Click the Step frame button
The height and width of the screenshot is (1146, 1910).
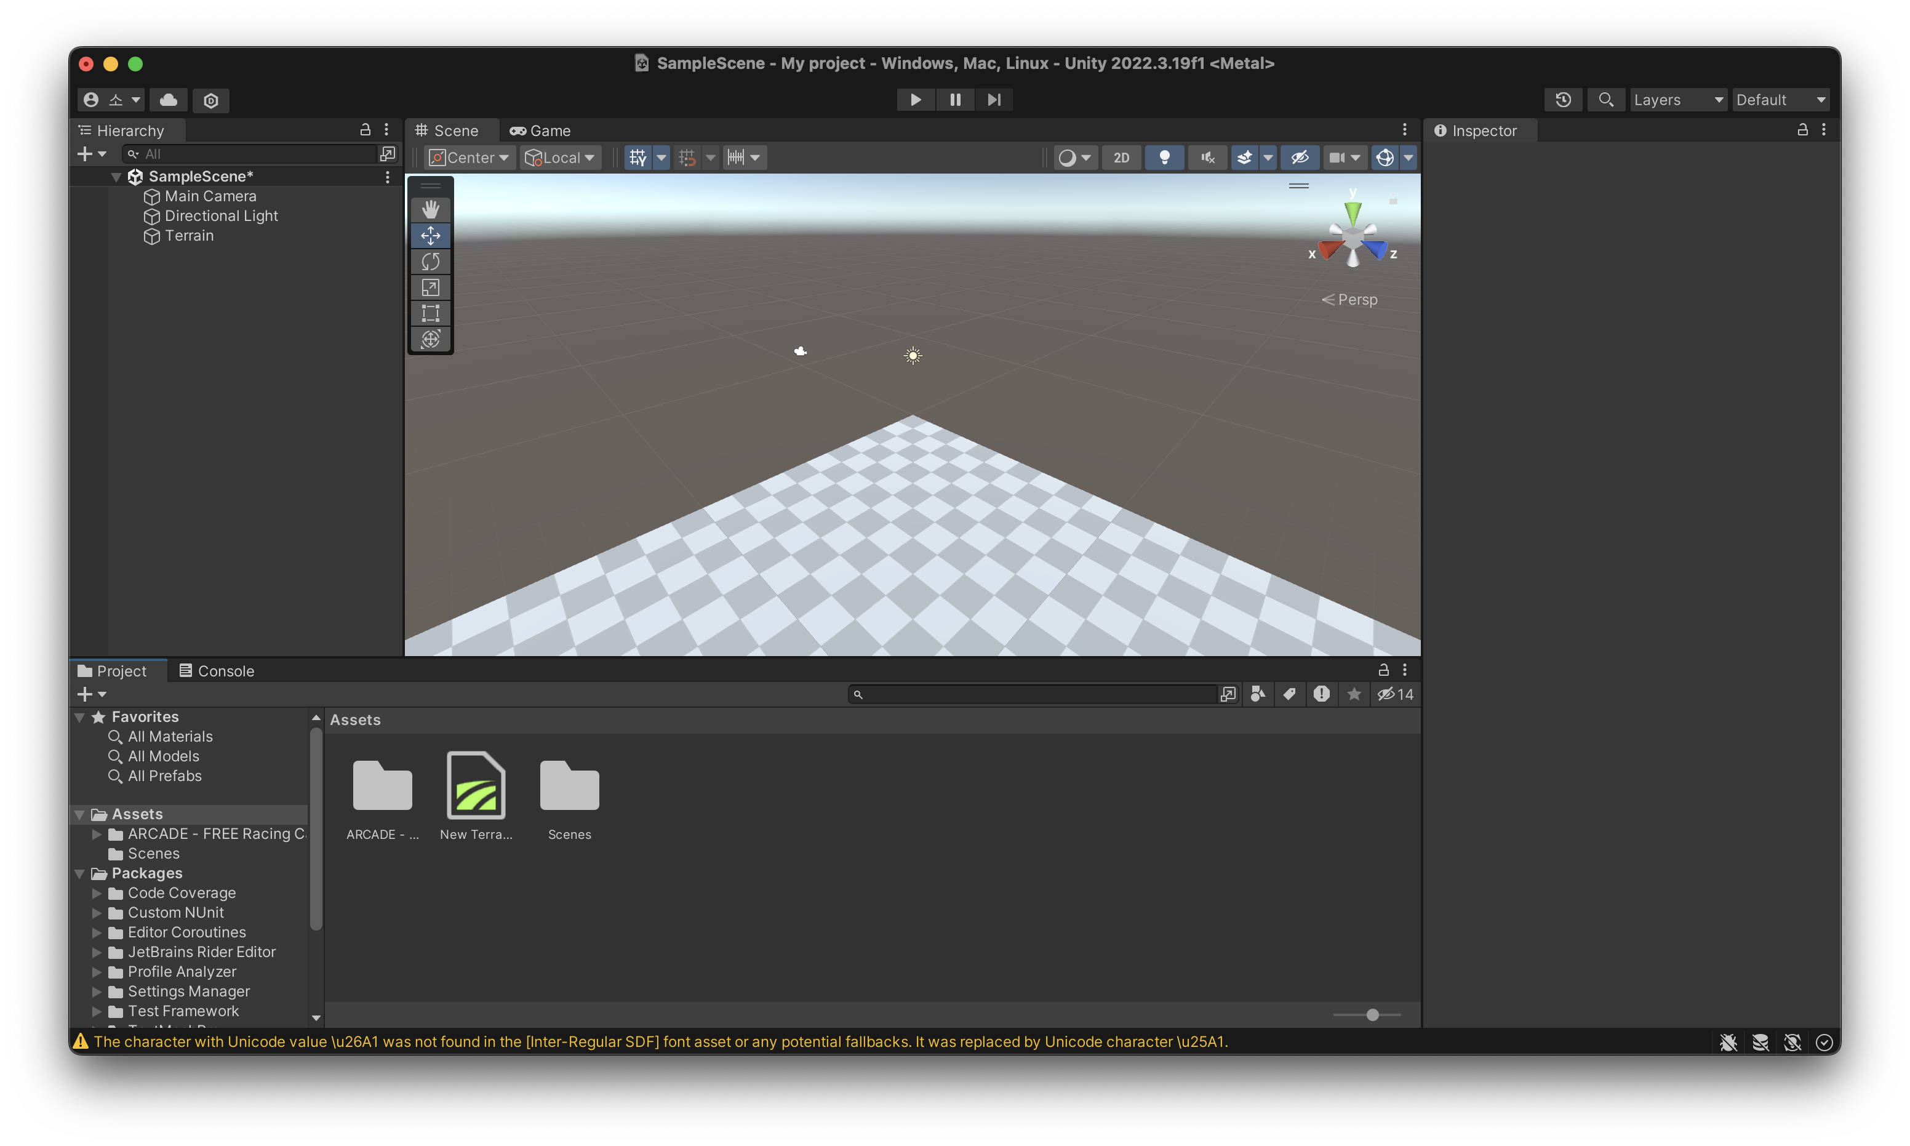click(994, 100)
